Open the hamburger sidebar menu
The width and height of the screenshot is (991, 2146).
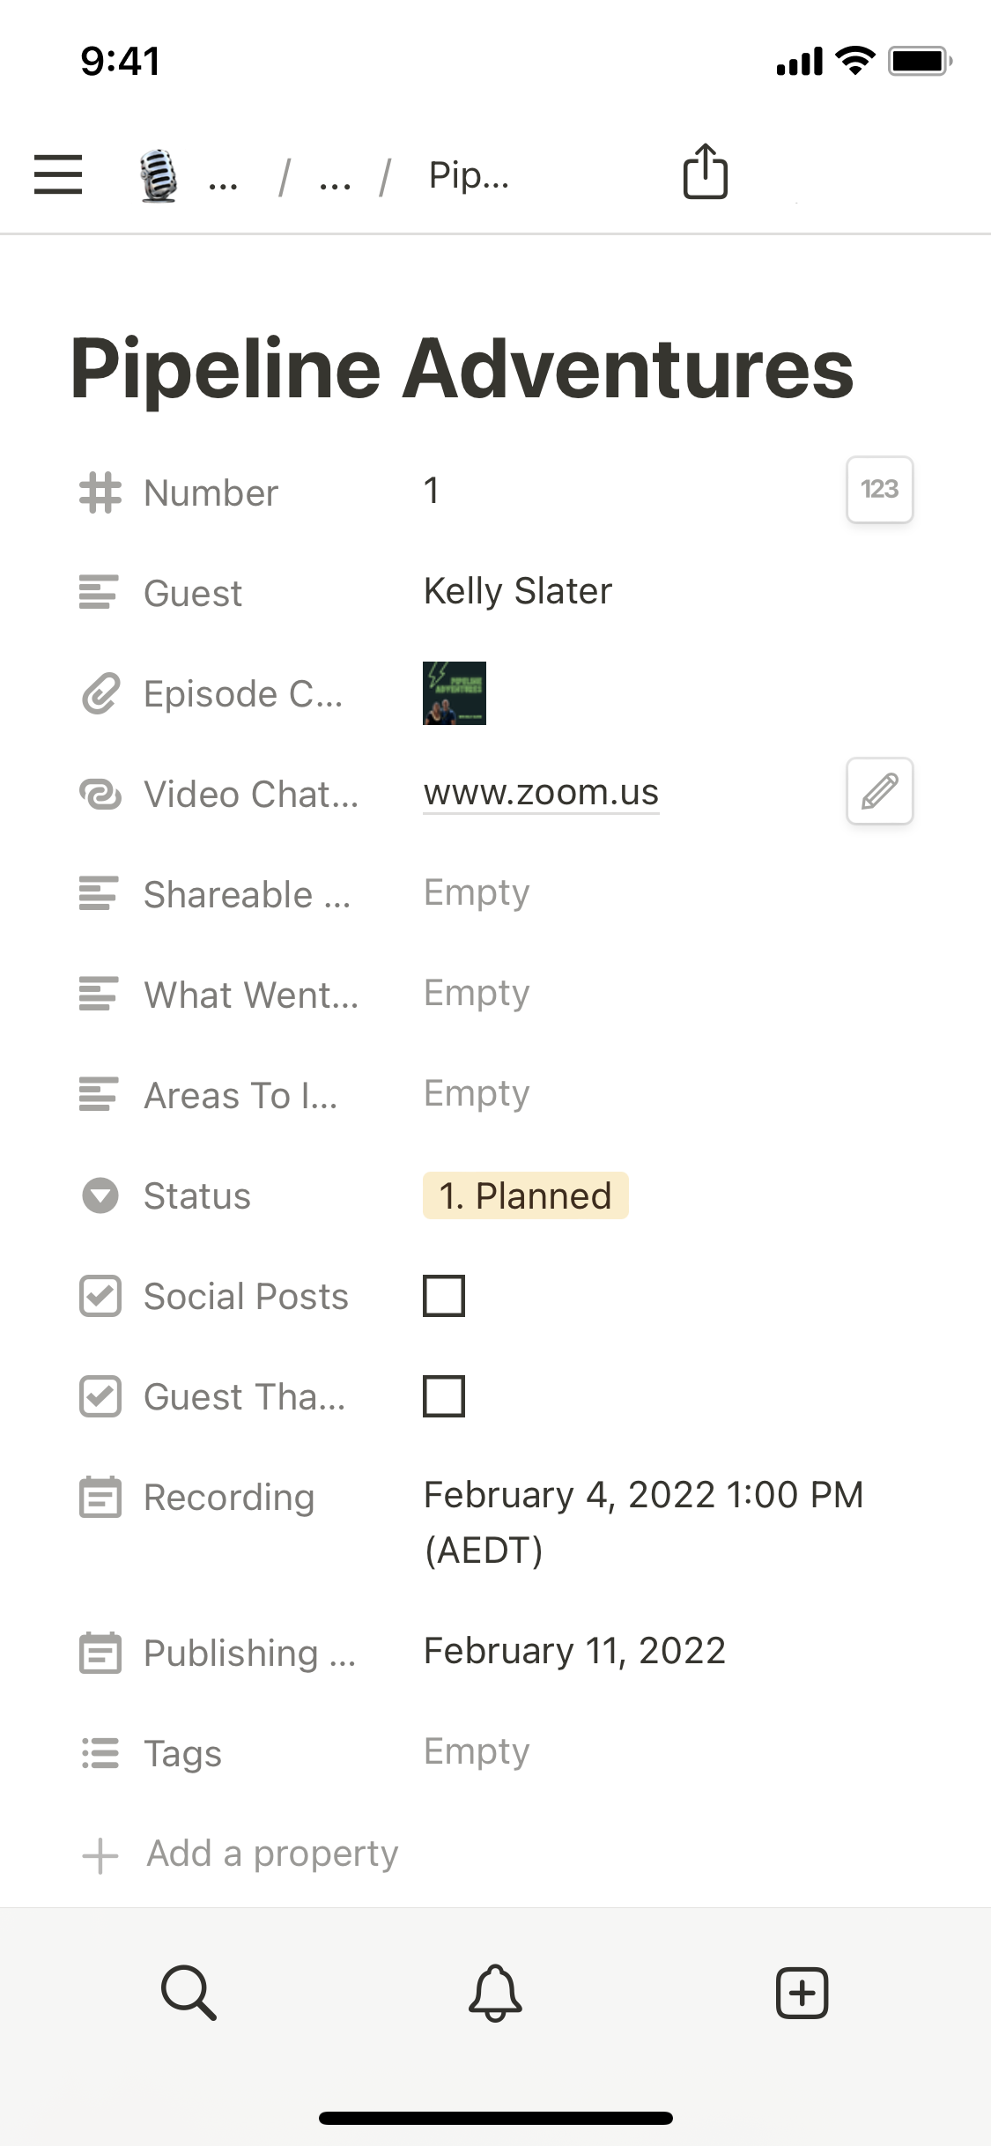[x=58, y=174]
